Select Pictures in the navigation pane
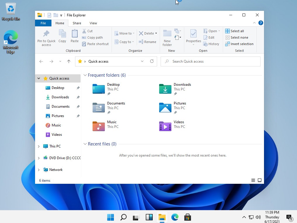Image resolution: width=297 pixels, height=223 pixels. tap(58, 116)
